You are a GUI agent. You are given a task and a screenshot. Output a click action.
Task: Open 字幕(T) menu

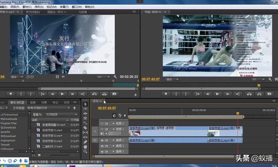coord(64,7)
